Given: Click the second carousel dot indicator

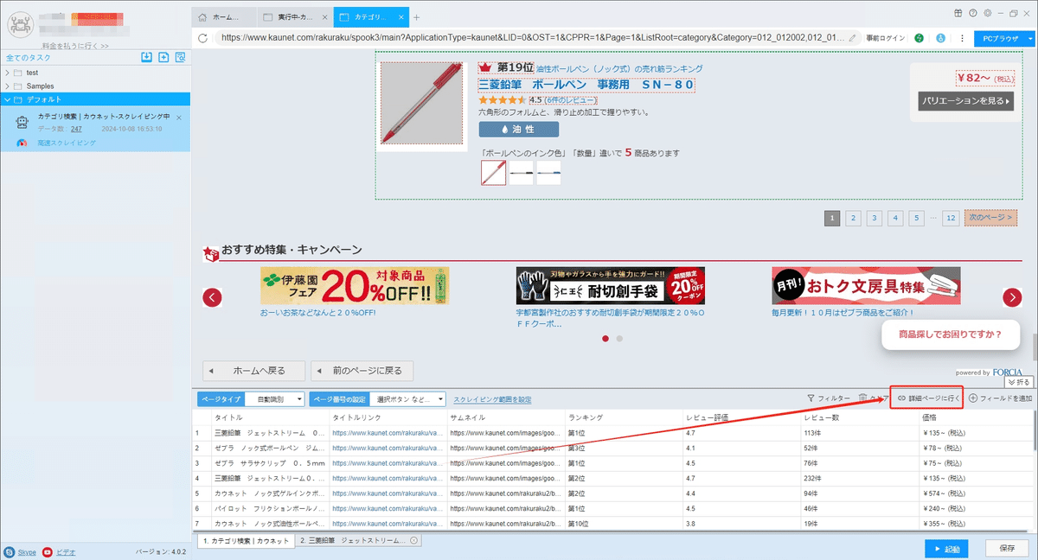Looking at the screenshot, I should pyautogui.click(x=619, y=339).
